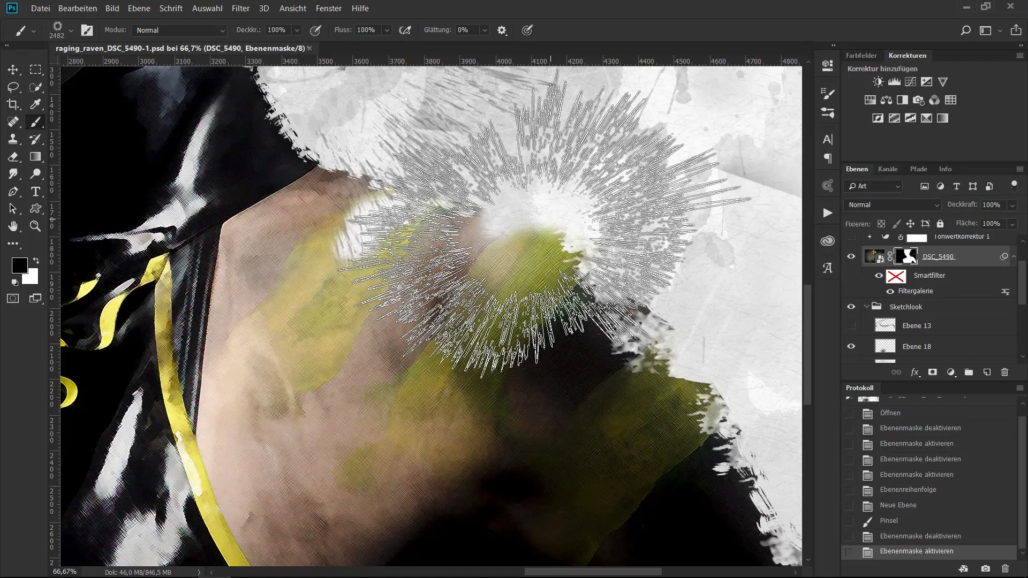1028x578 pixels.
Task: Open the Filter menu
Action: 240,9
